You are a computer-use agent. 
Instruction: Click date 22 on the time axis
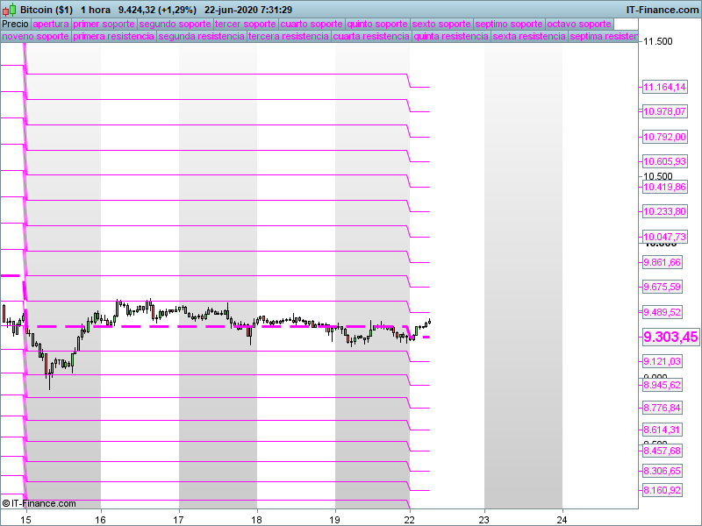pyautogui.click(x=410, y=518)
